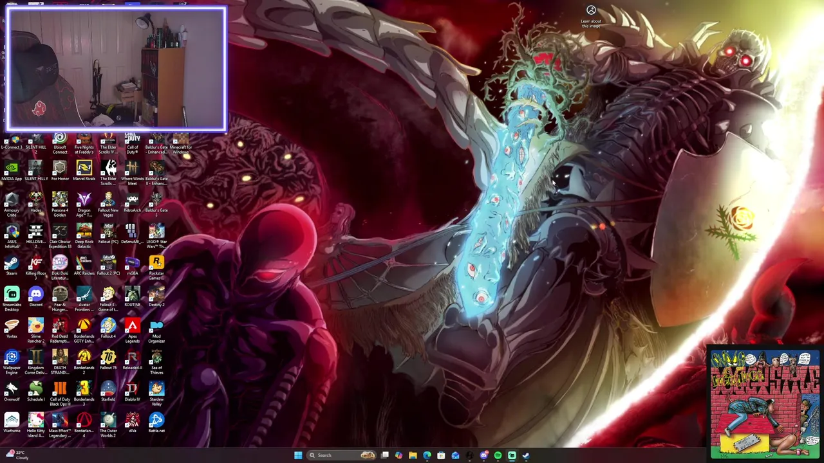Open the Armoury Crate shortcut

(x=12, y=205)
